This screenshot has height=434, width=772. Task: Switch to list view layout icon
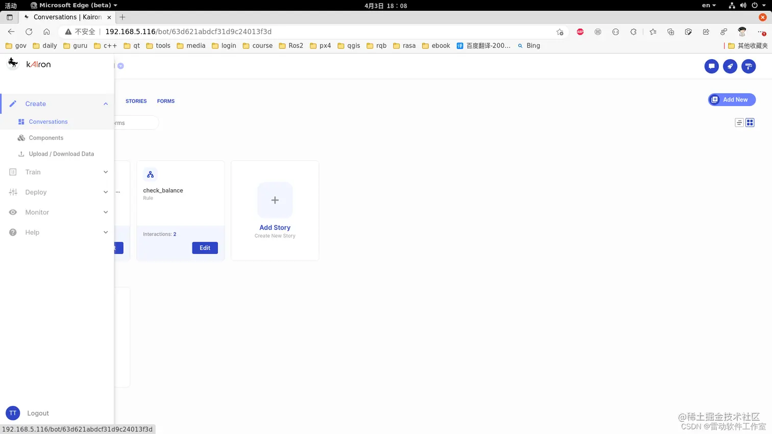tap(739, 122)
